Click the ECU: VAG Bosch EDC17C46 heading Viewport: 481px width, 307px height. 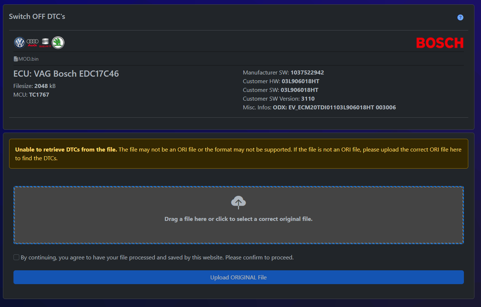click(66, 74)
